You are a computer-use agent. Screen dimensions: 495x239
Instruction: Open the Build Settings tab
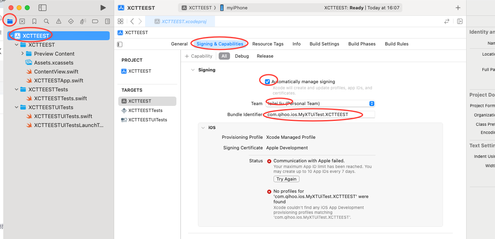[324, 44]
